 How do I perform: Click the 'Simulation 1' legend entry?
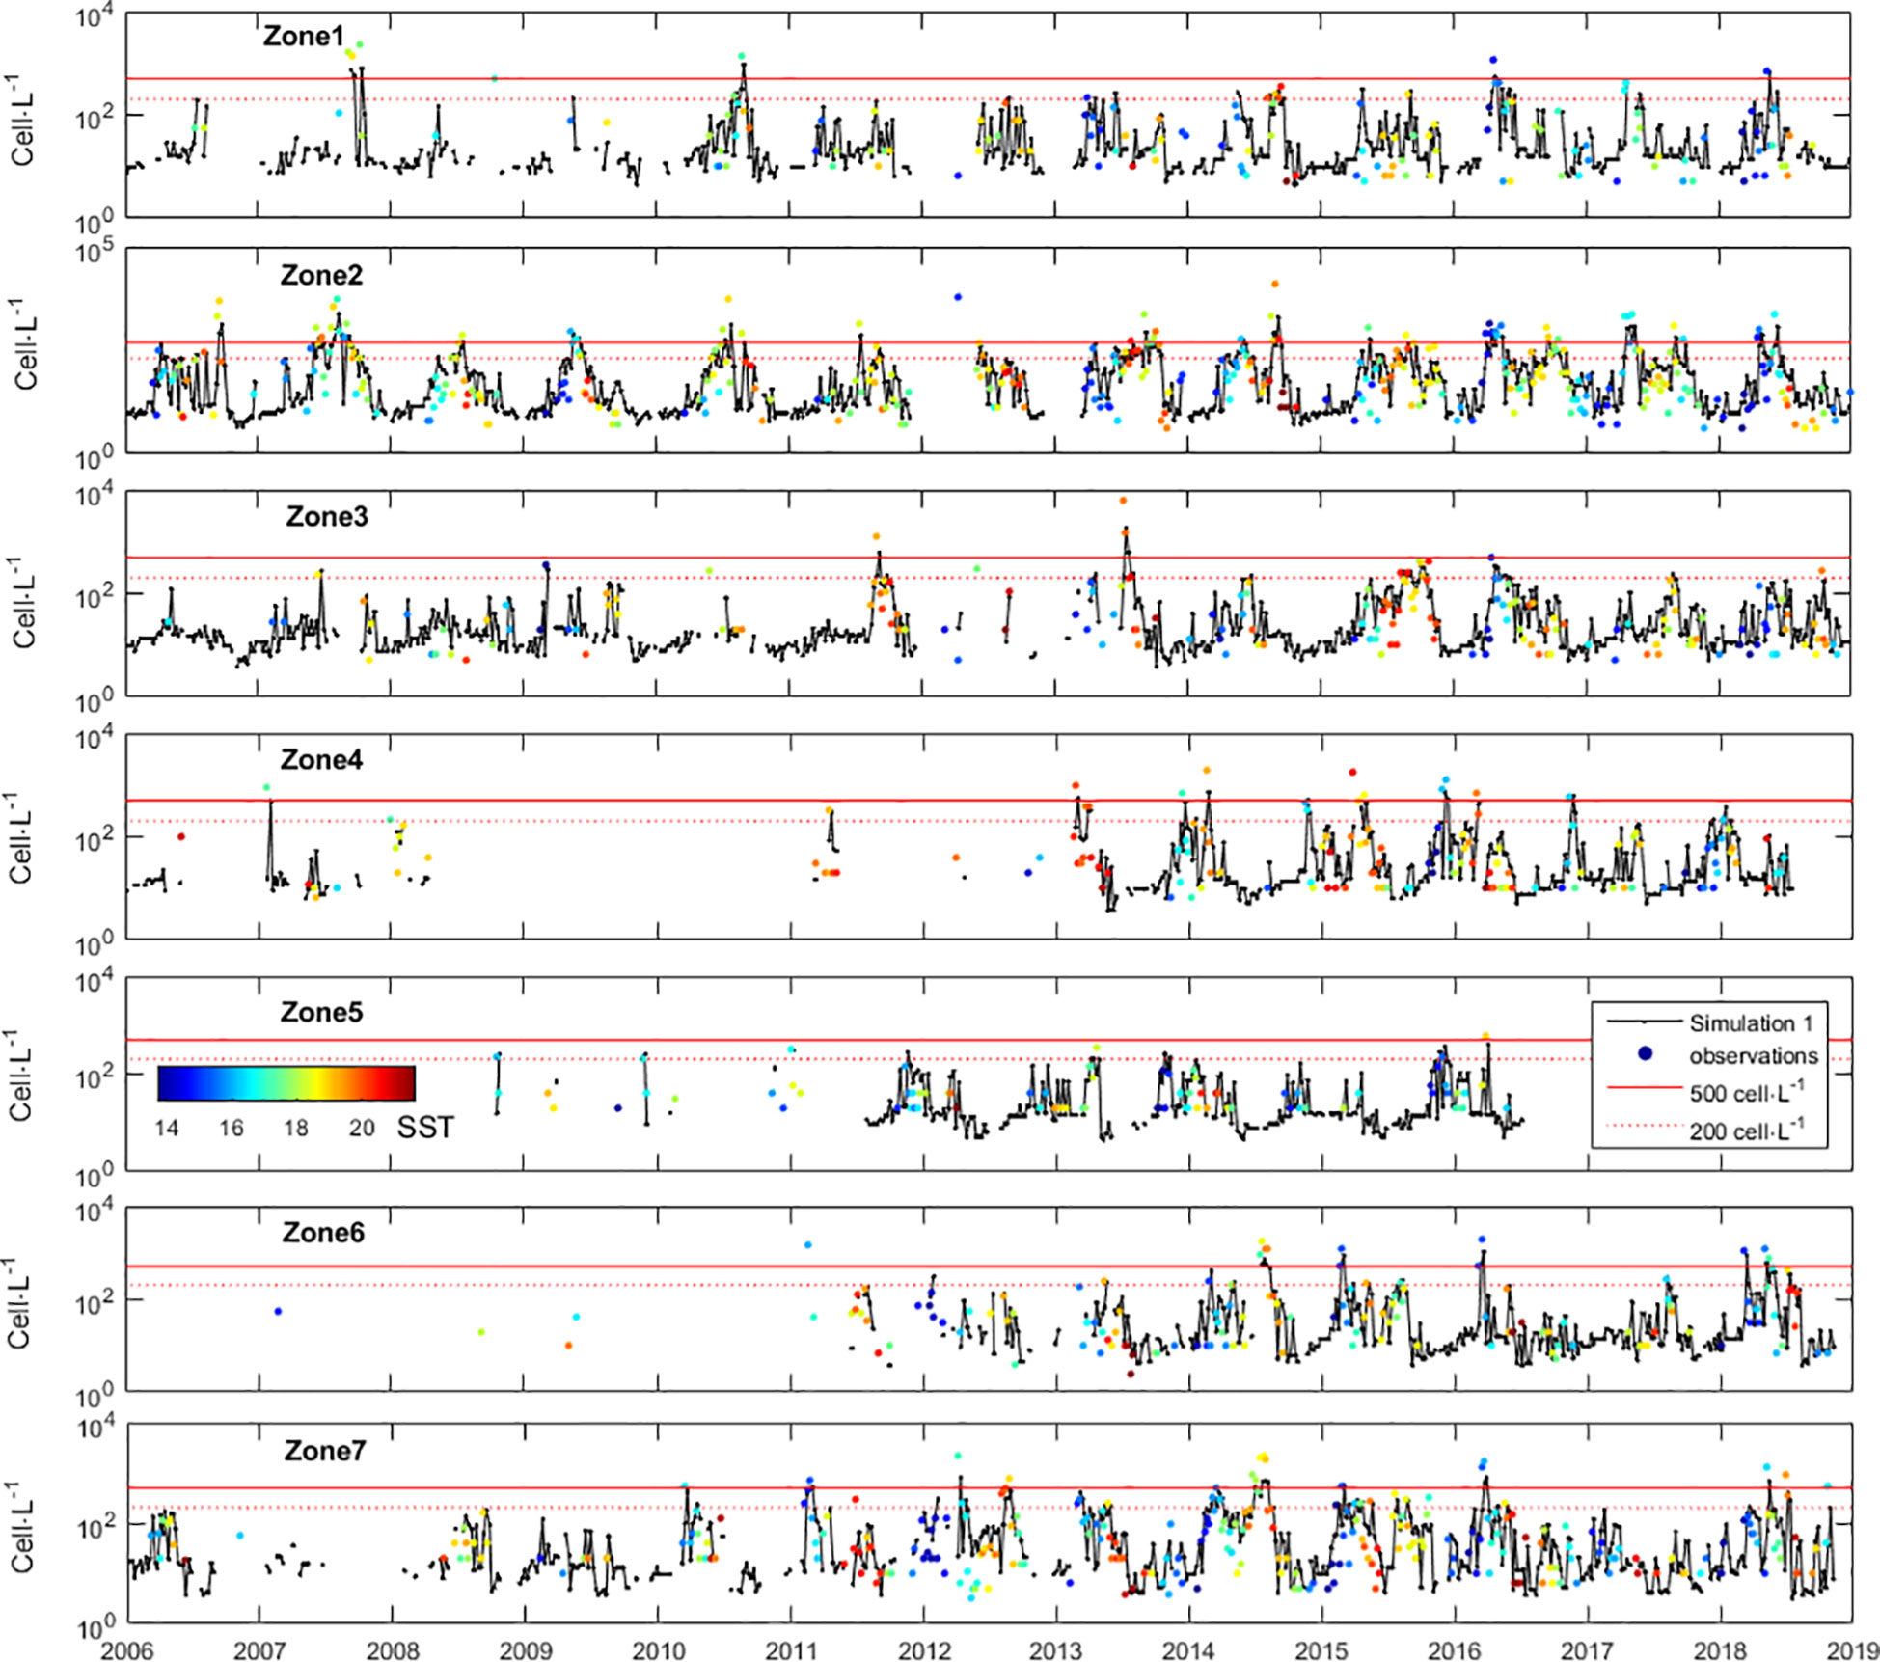[1751, 1023]
